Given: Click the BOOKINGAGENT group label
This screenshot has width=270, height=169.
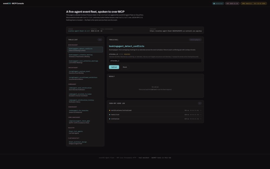Looking at the screenshot, I should (73, 45).
